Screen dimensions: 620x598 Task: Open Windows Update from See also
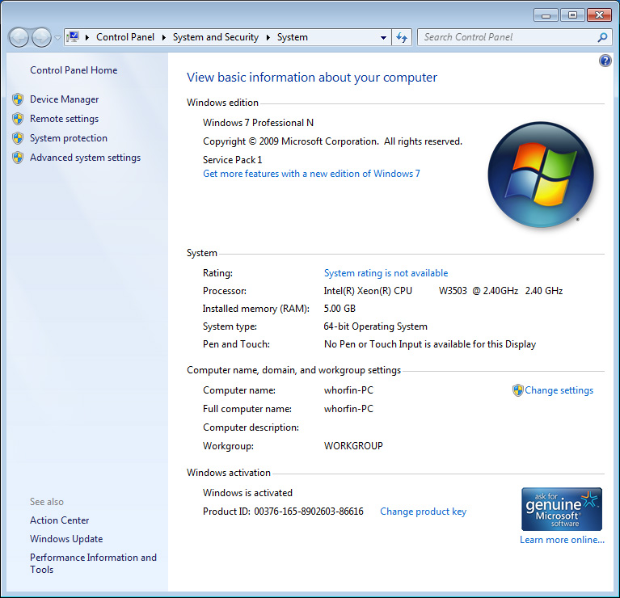[x=66, y=539]
